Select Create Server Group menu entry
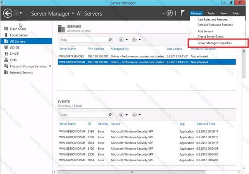The height and width of the screenshot is (174, 249). (x=210, y=37)
